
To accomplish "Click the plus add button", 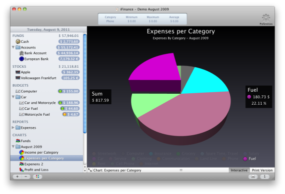I will 17,177.
